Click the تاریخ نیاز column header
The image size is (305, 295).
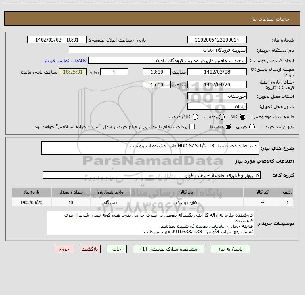pyautogui.click(x=31, y=192)
